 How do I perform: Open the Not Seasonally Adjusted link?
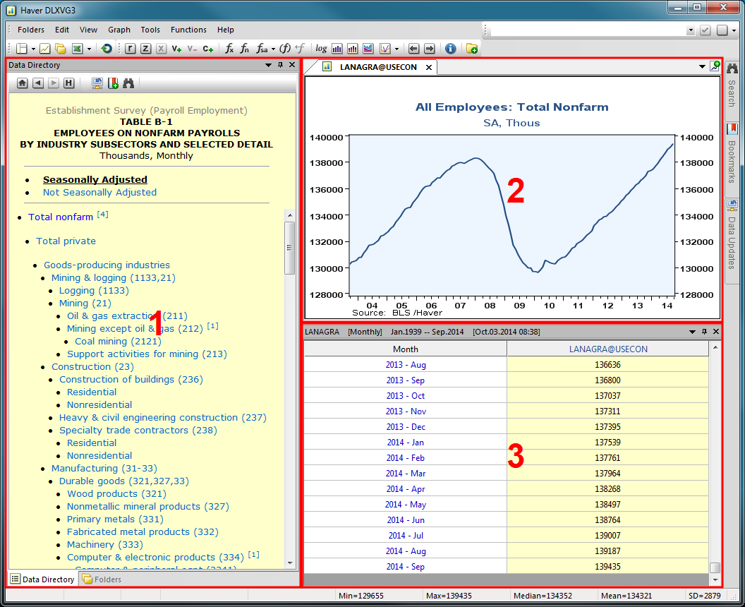(x=99, y=193)
